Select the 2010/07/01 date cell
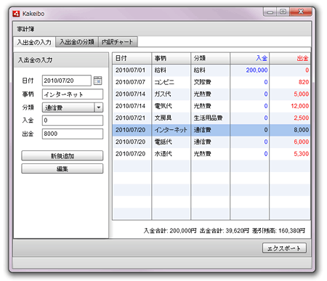This screenshot has width=327, height=281. [x=130, y=70]
